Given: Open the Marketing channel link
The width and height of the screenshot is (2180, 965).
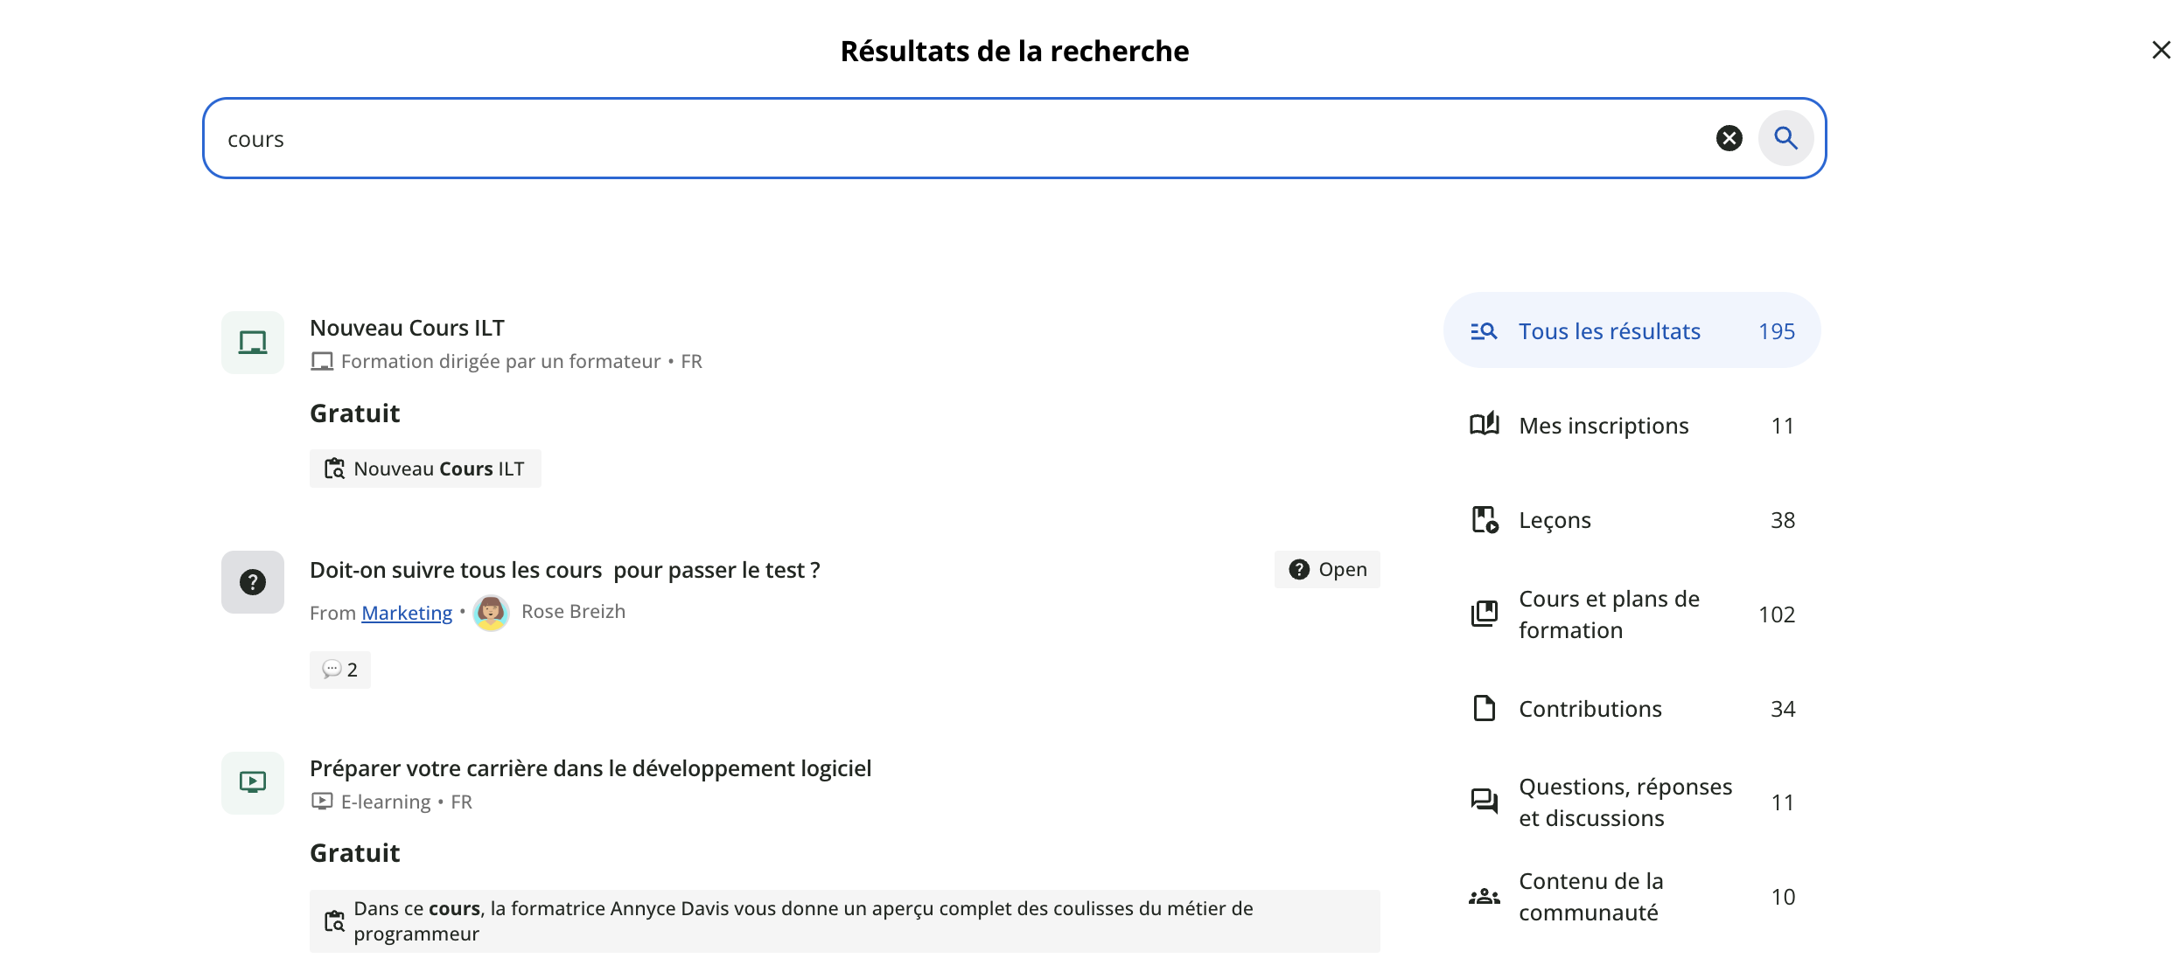Looking at the screenshot, I should (407, 613).
